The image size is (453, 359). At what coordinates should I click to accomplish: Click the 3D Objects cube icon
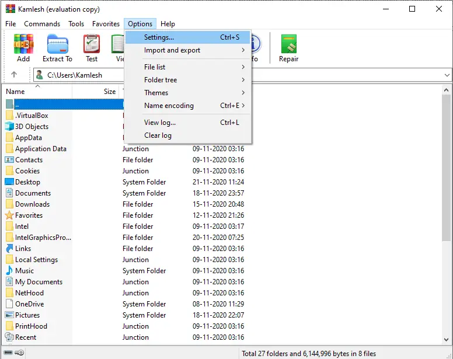(x=9, y=126)
